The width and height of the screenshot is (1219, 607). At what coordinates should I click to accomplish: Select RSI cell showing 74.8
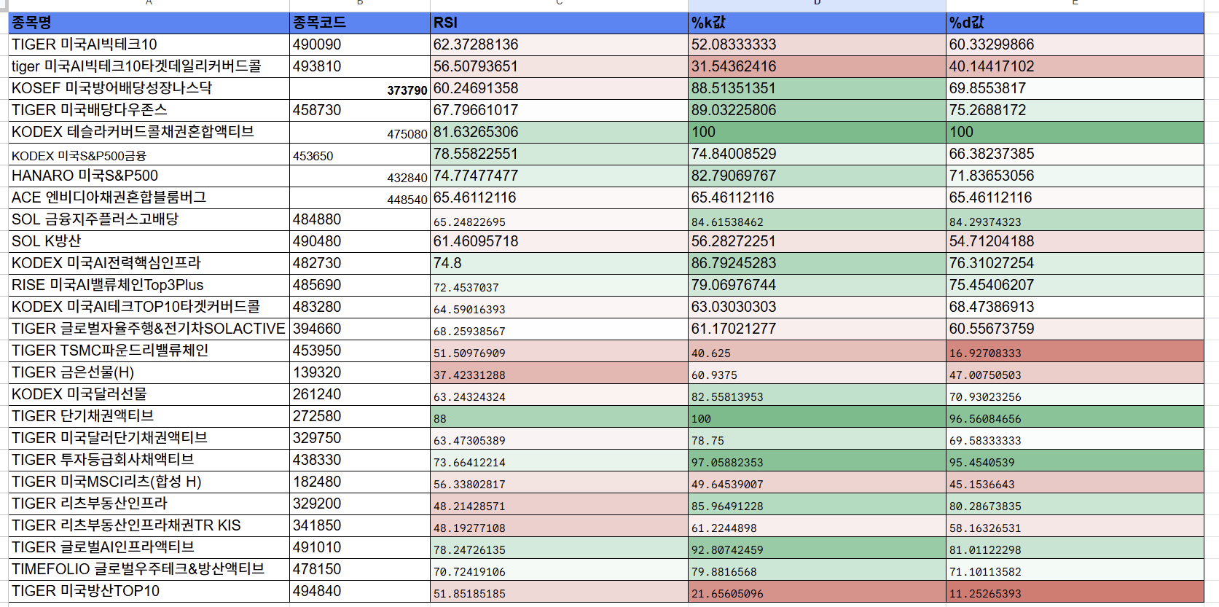pos(559,263)
